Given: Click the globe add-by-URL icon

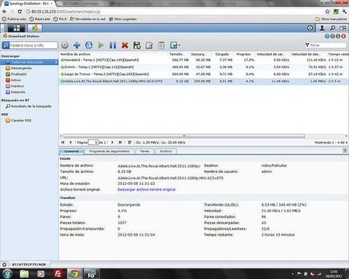Looking at the screenshot, I should tap(89, 45).
